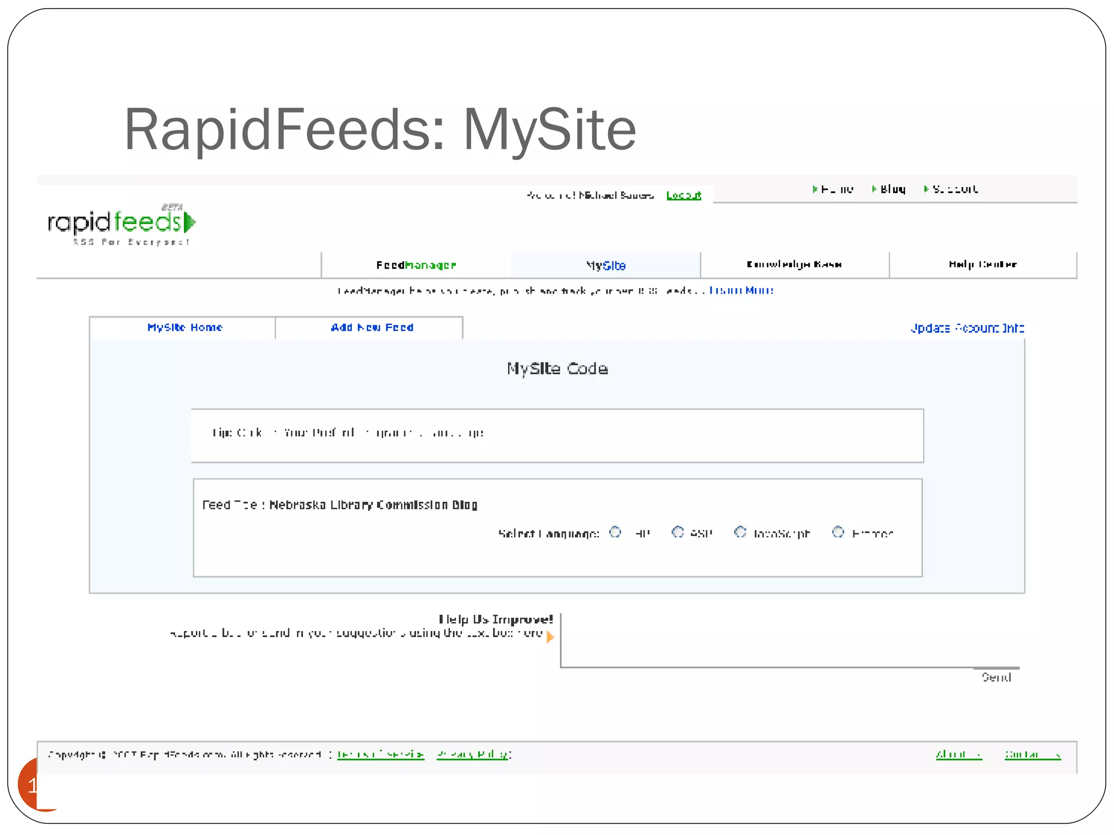The width and height of the screenshot is (1114, 835).
Task: Click the orange arrow near suggestion box
Action: click(550, 637)
